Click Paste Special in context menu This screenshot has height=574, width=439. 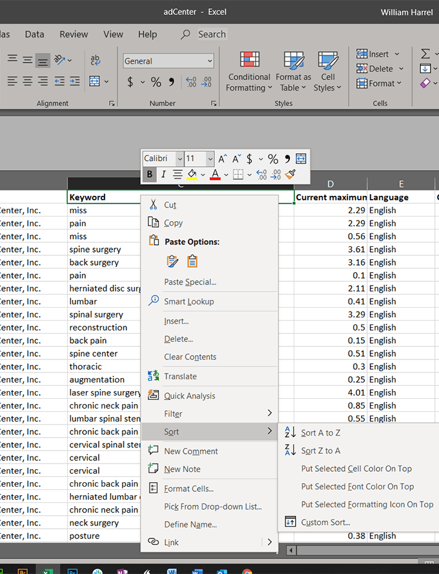[190, 282]
